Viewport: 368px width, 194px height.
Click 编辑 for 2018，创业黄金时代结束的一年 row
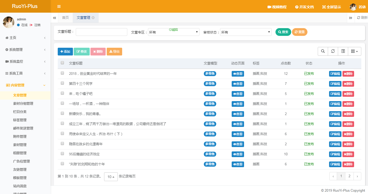[335, 74]
